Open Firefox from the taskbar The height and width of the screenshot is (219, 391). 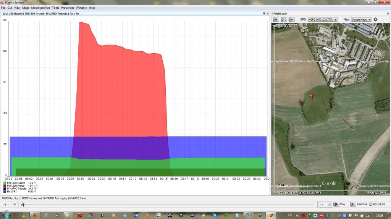34,216
